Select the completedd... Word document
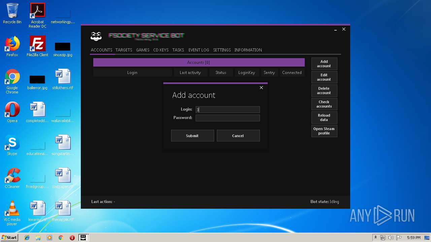 click(x=37, y=112)
